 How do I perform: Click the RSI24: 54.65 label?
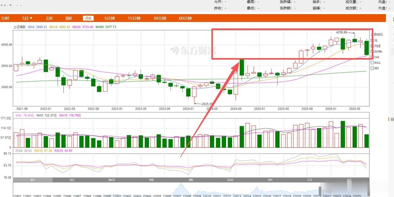(x=63, y=151)
